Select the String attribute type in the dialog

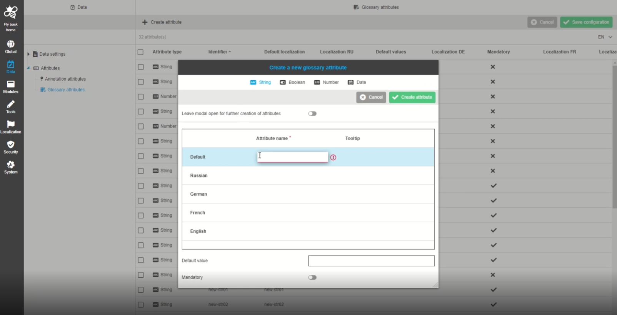pos(260,83)
